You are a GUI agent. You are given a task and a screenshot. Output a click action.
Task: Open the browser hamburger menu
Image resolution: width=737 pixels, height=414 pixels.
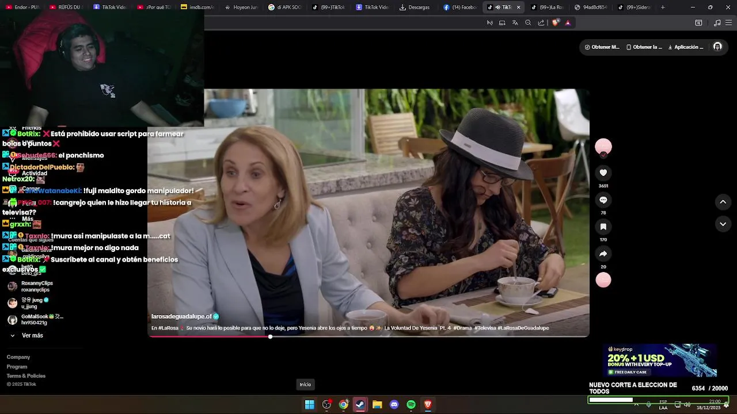[728, 23]
